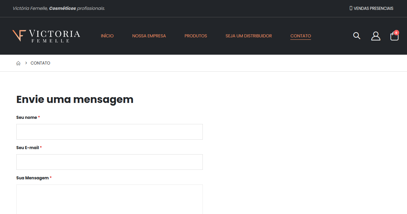Image resolution: width=407 pixels, height=214 pixels.
Task: Click the Victoria Femelle logo
Action: tap(46, 36)
